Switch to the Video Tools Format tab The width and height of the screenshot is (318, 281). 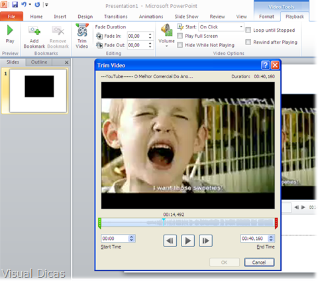coord(266,17)
